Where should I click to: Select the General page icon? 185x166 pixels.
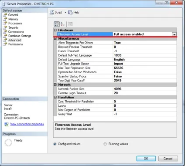click(5, 15)
